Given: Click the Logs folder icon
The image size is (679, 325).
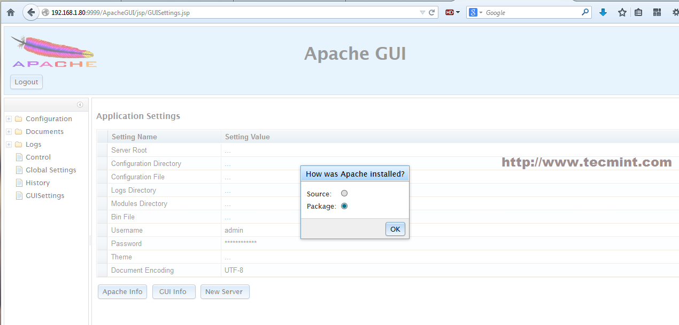Looking at the screenshot, I should [19, 144].
